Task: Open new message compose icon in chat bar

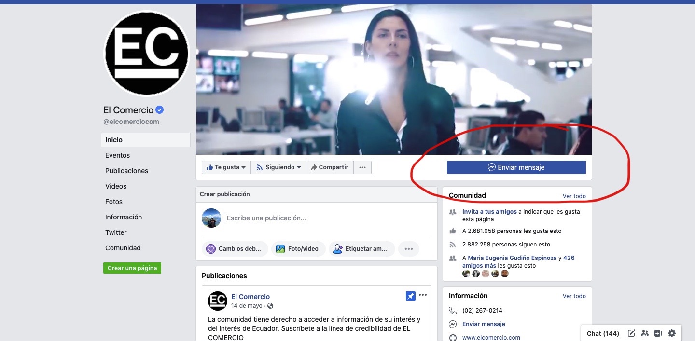Action: [x=631, y=333]
